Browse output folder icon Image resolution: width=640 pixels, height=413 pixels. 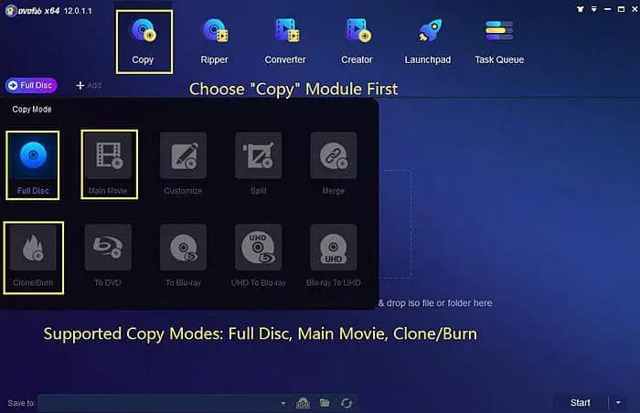pyautogui.click(x=325, y=403)
